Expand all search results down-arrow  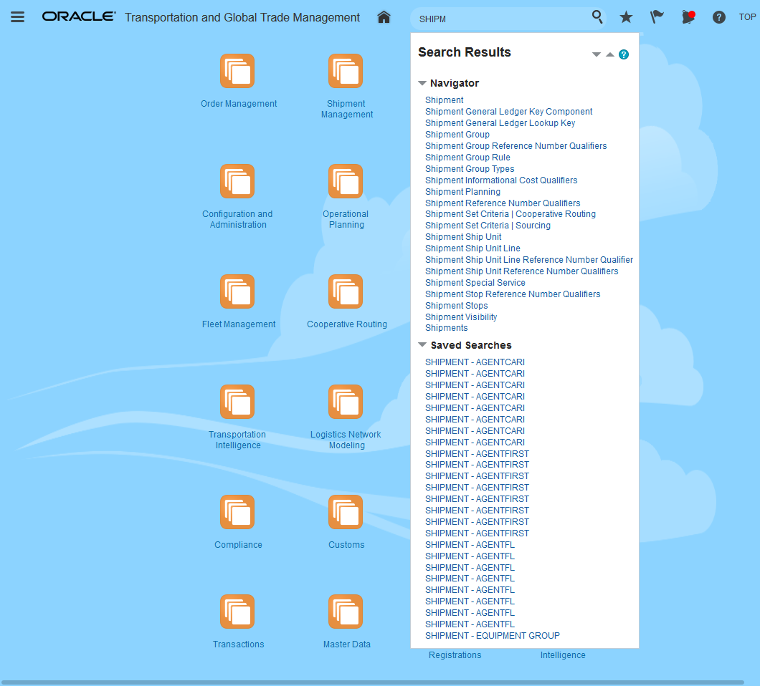597,54
